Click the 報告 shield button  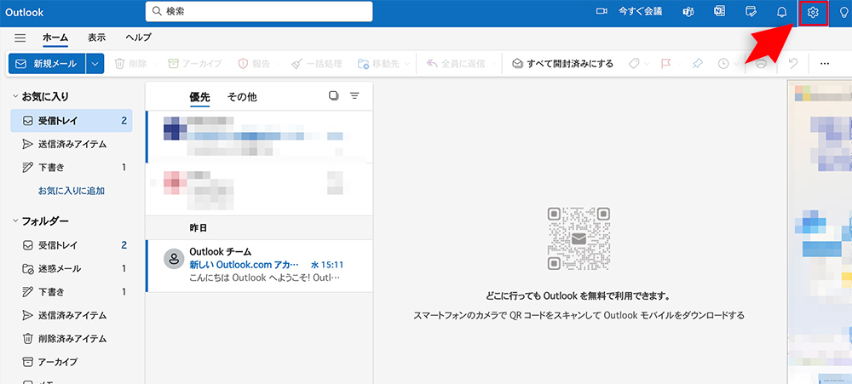(254, 64)
